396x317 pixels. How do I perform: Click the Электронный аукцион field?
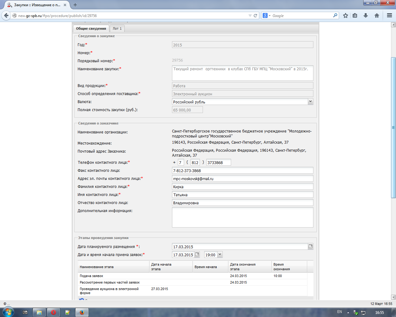click(x=243, y=93)
